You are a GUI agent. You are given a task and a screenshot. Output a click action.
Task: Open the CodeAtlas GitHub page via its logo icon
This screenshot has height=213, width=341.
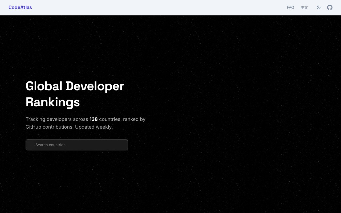coord(330,7)
